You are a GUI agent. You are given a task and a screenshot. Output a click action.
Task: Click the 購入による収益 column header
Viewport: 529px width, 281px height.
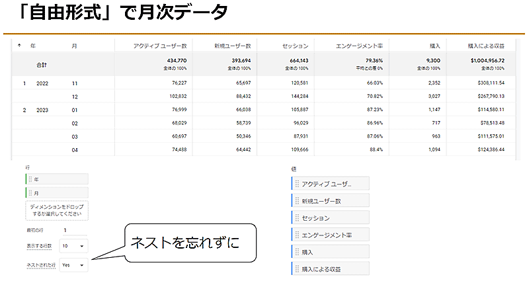tap(486, 46)
